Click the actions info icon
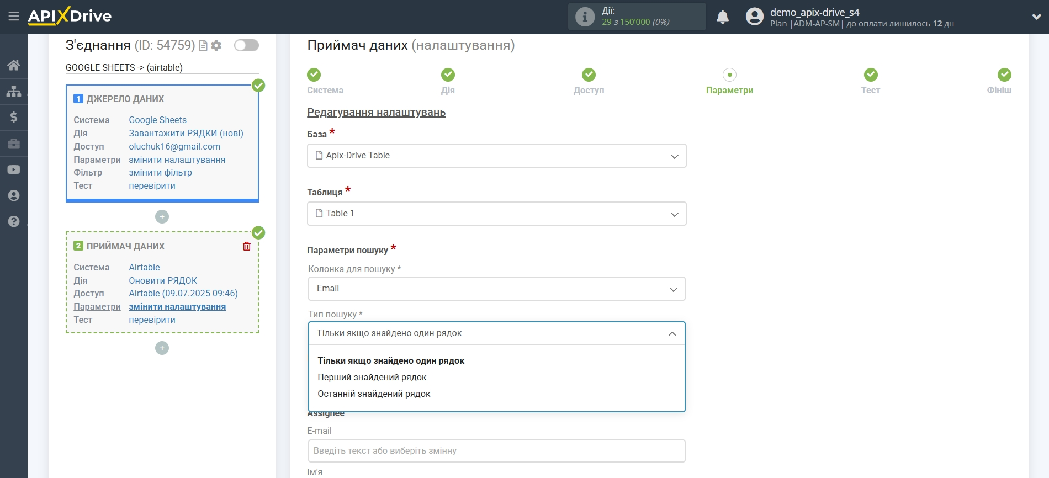Screen dimensions: 1049x478 pyautogui.click(x=585, y=17)
